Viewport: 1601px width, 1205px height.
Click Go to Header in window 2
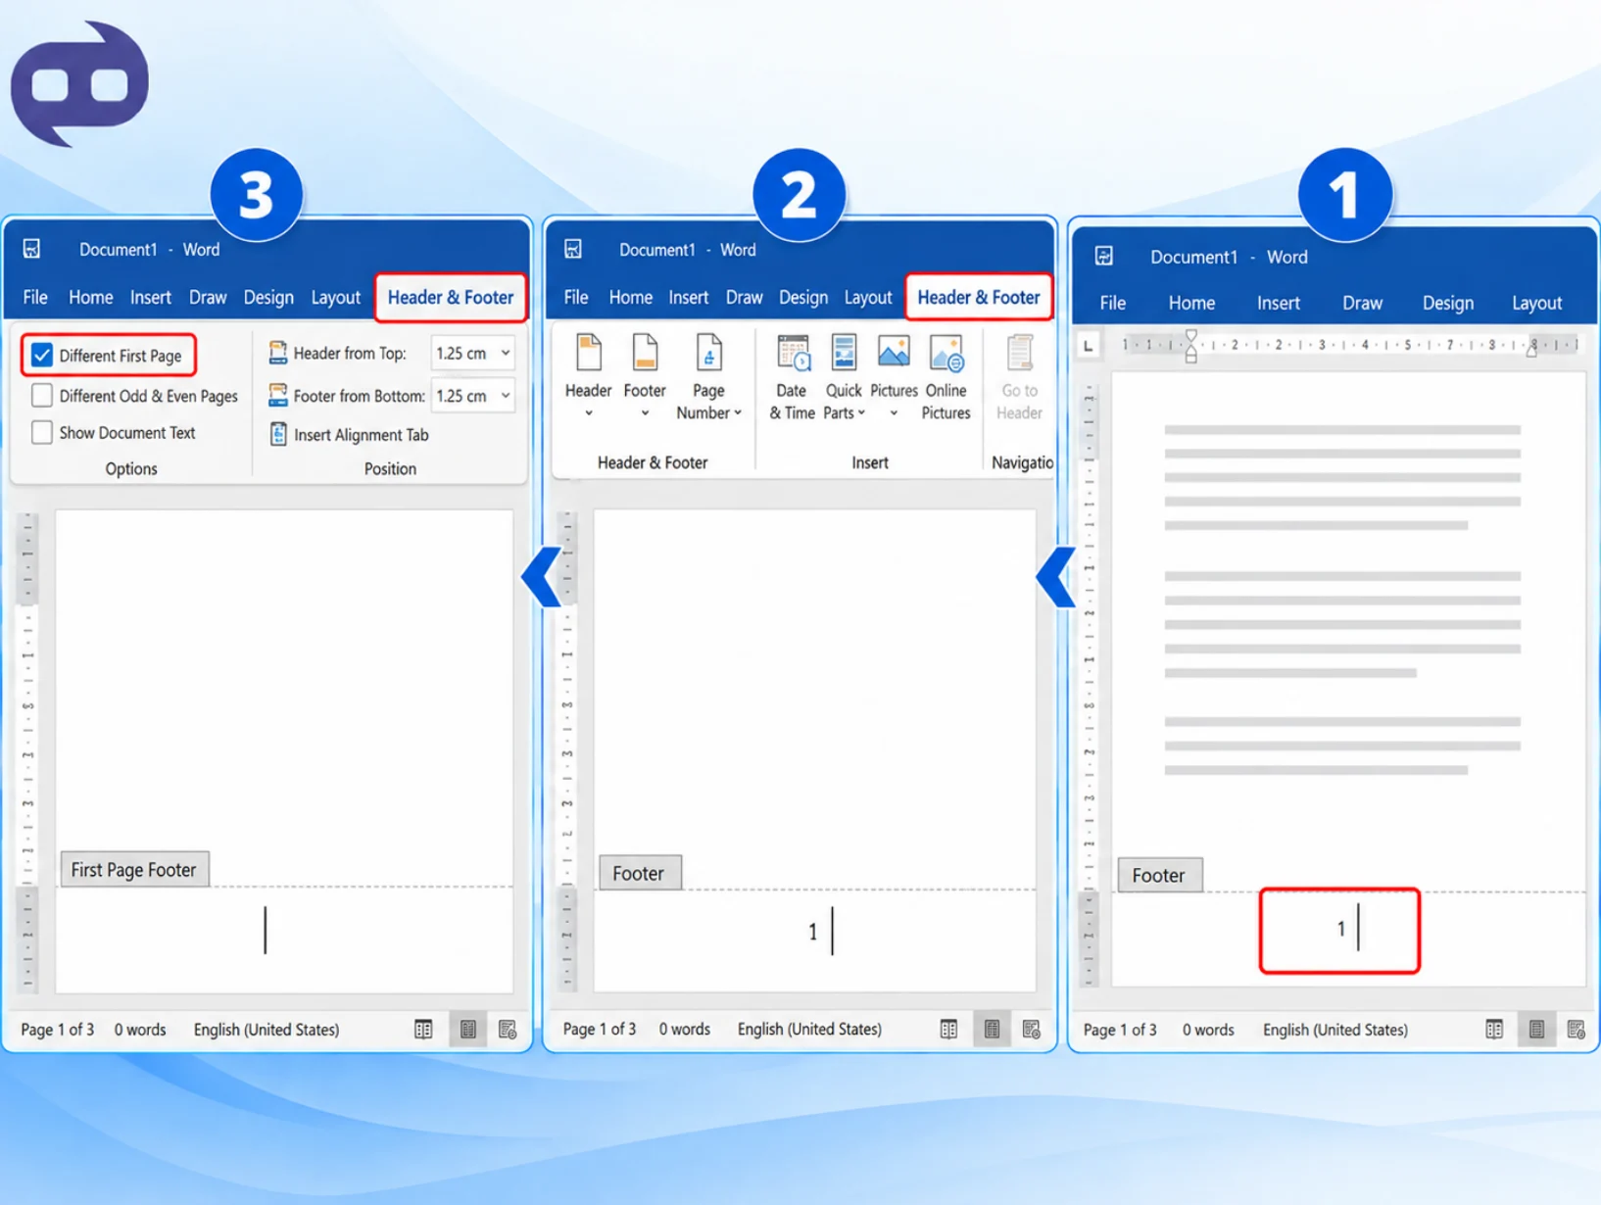point(1019,378)
